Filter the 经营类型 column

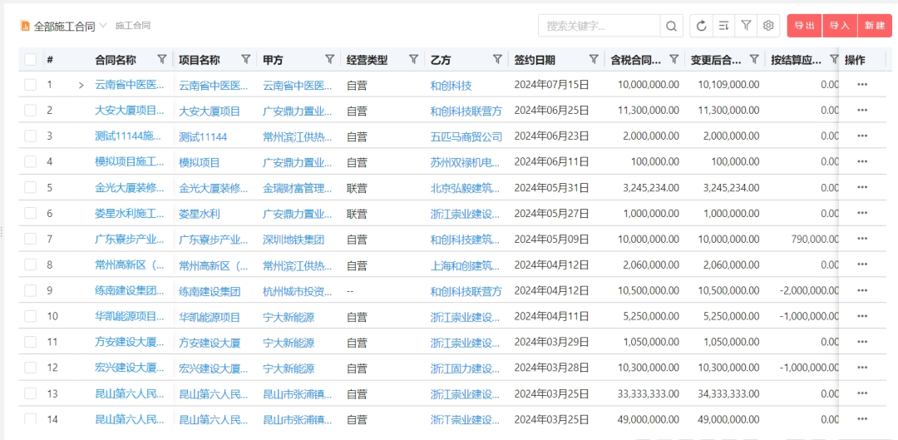[413, 59]
